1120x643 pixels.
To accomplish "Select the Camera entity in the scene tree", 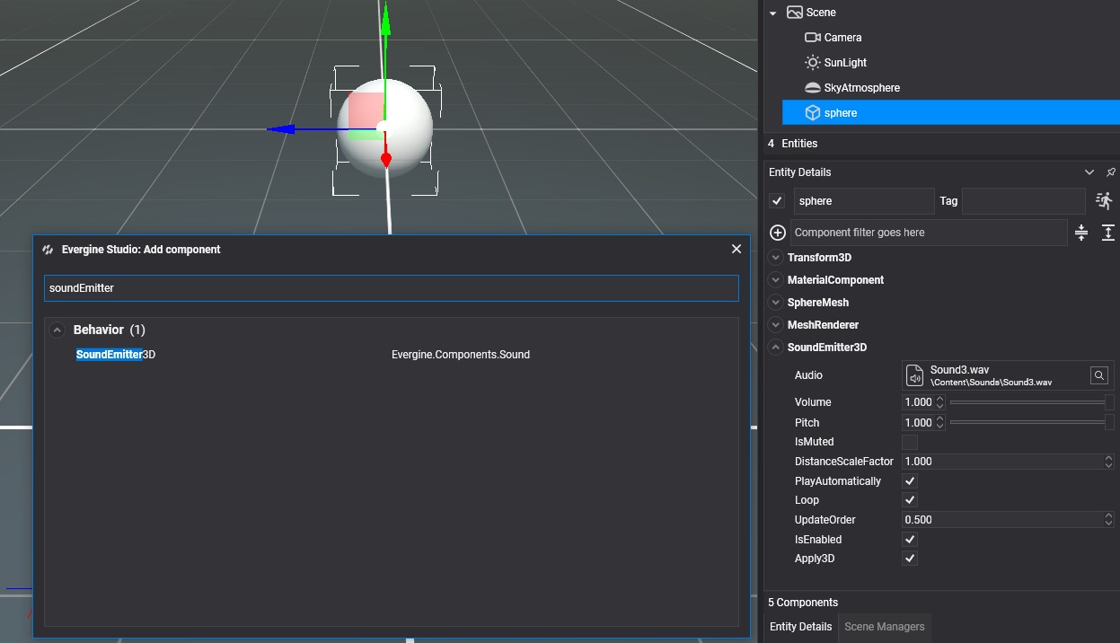I will click(x=842, y=38).
